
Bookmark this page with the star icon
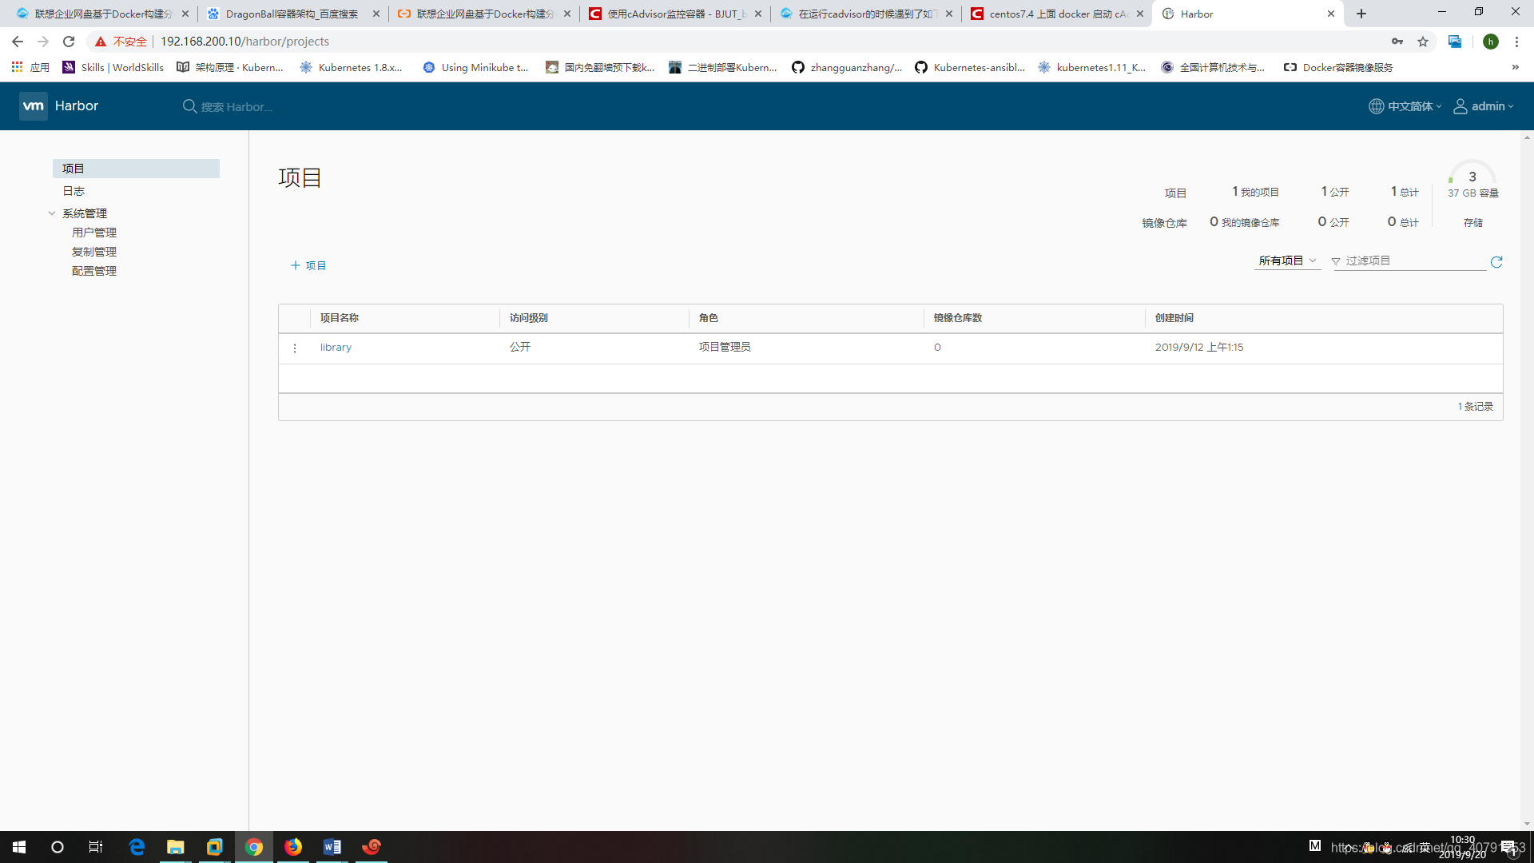click(1423, 42)
